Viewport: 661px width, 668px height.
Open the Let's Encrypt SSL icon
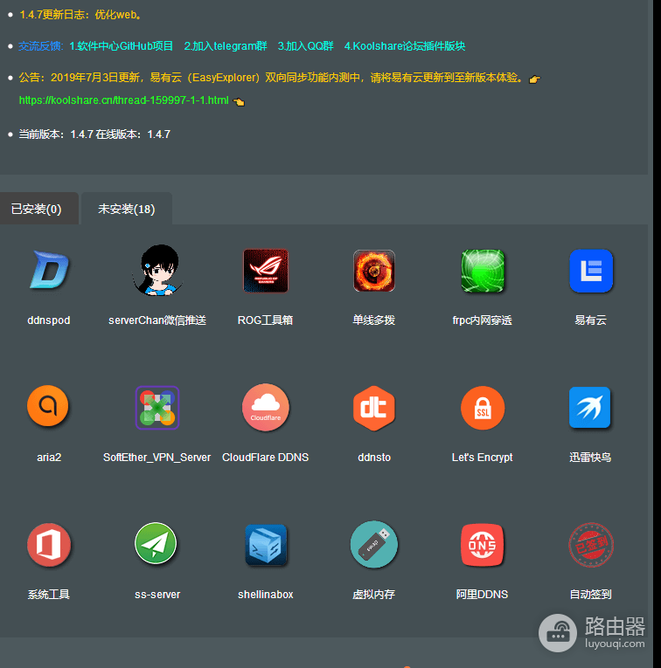483,408
